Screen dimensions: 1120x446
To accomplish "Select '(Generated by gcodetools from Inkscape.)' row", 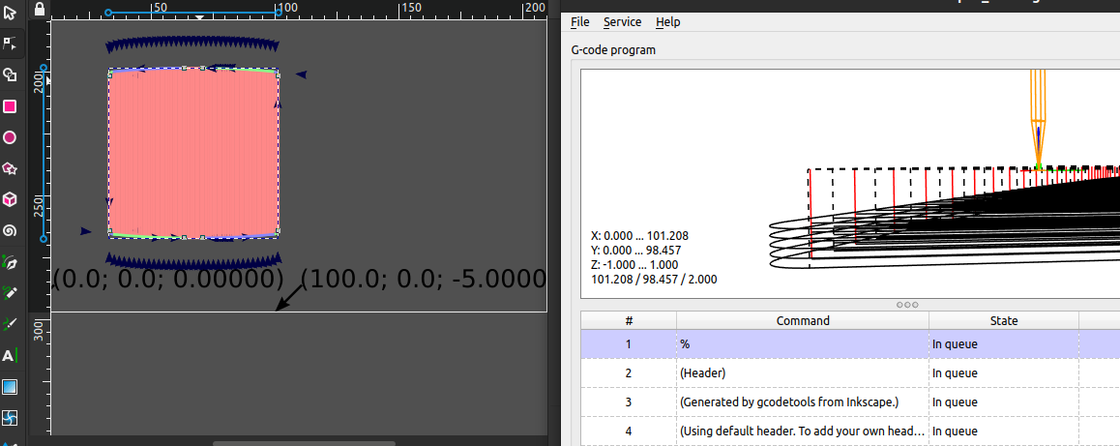I will click(850, 401).
